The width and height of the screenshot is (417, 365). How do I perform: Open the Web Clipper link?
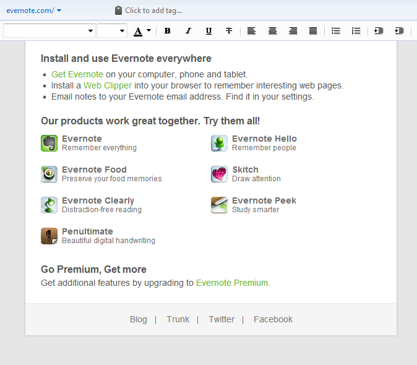(x=108, y=85)
